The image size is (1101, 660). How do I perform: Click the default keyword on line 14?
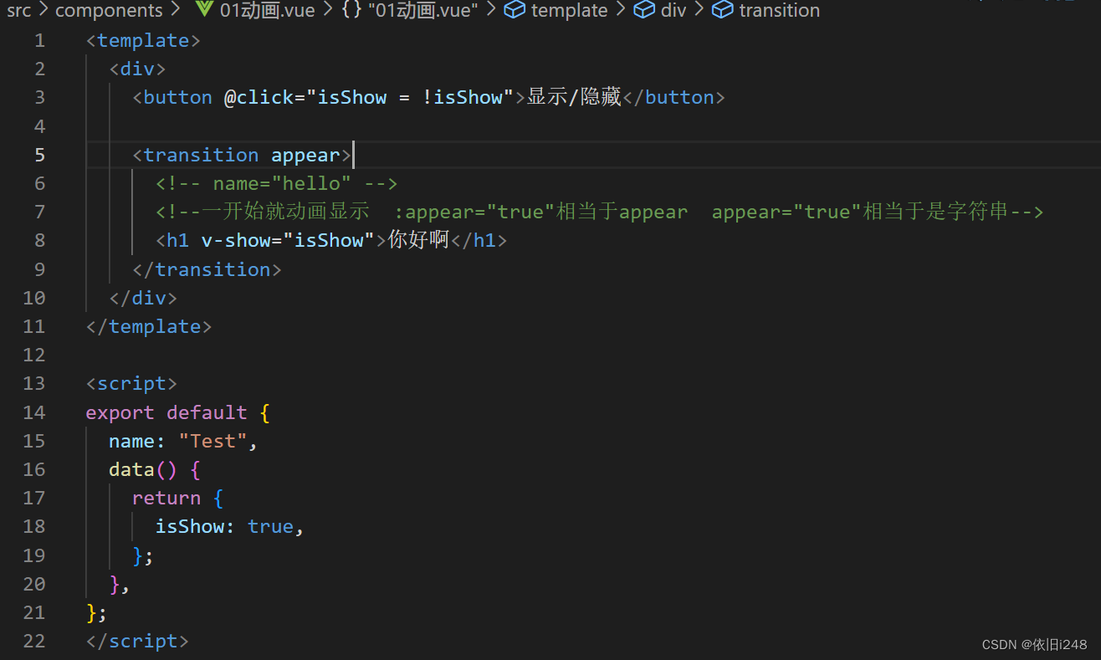point(207,412)
